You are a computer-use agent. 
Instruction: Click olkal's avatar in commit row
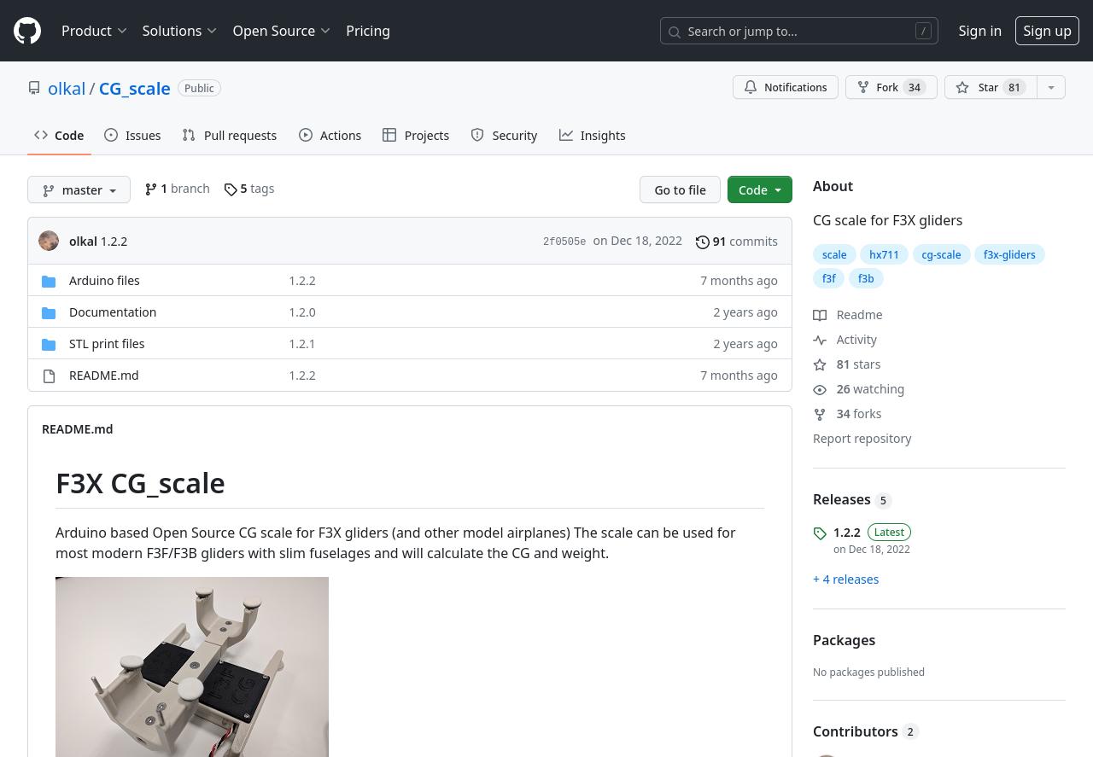[x=49, y=242]
